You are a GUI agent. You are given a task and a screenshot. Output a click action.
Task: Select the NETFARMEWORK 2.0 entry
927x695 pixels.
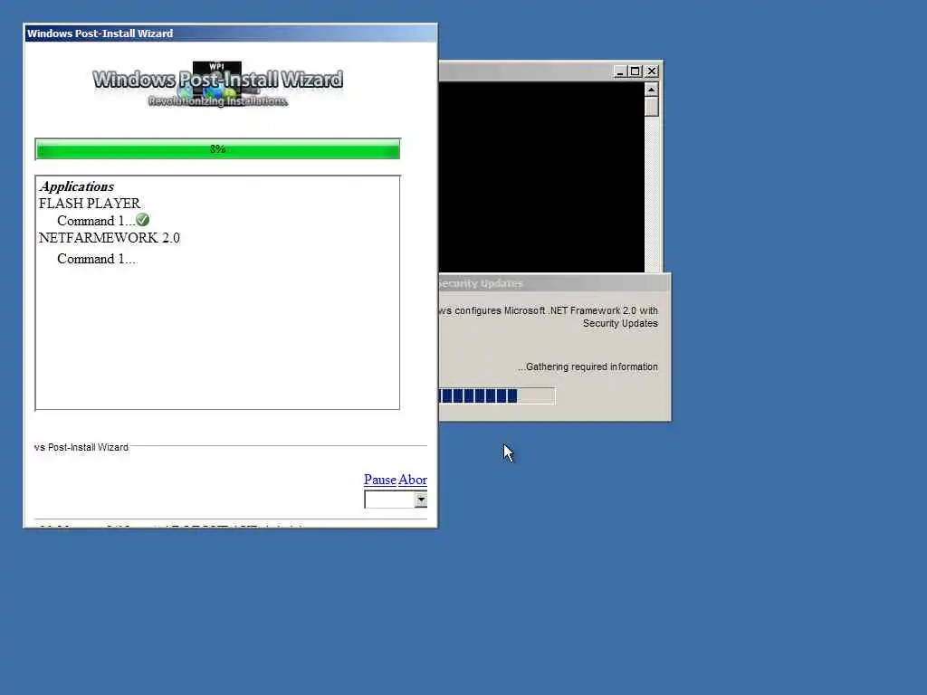(110, 238)
